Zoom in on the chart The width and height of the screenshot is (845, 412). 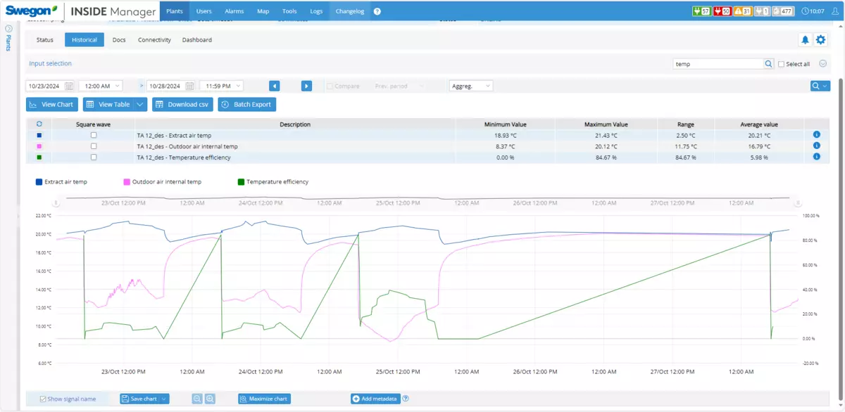210,399
